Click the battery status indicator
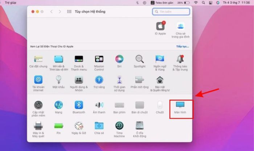This screenshot has height=151, width=254. click(184, 3)
